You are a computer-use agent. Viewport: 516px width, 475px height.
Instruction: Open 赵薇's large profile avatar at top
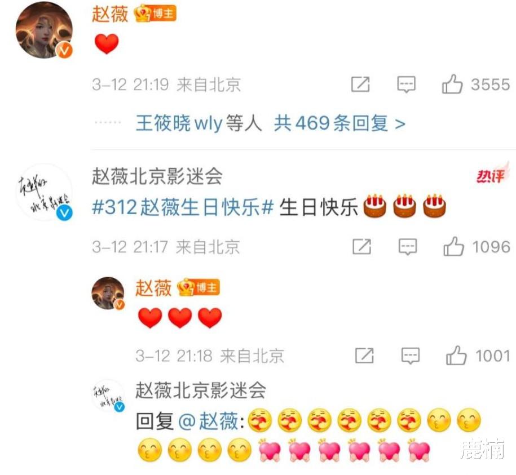(x=45, y=30)
